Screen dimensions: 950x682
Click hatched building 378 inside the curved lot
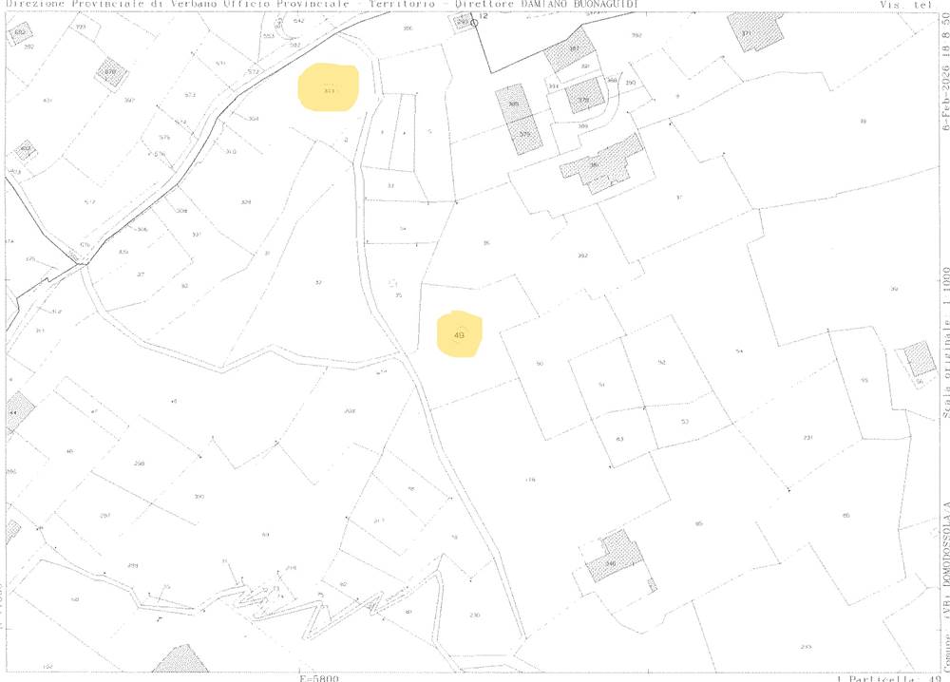pyautogui.click(x=583, y=98)
